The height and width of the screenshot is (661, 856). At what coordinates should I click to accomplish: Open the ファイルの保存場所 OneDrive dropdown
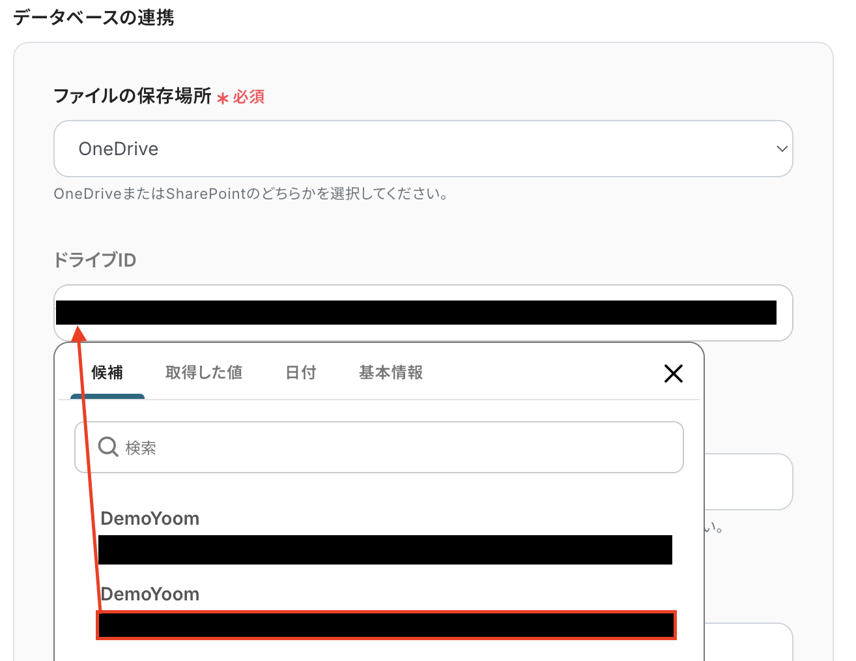coord(423,149)
